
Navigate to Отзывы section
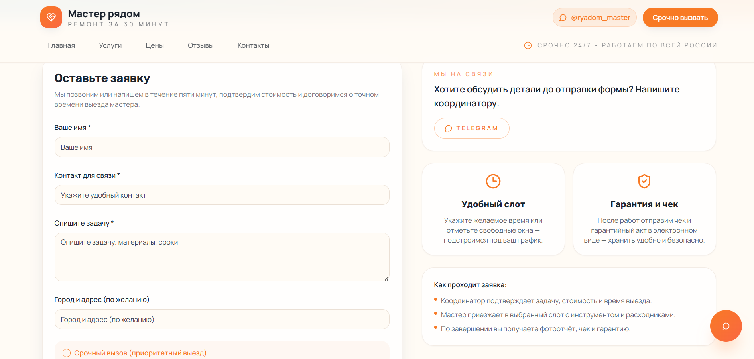tap(201, 45)
